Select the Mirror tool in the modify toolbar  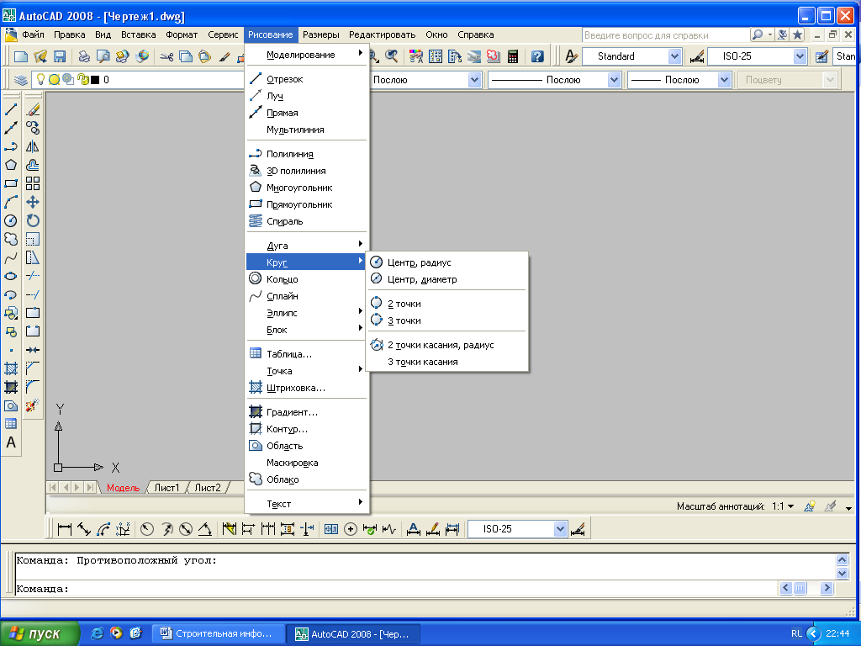coord(33,146)
